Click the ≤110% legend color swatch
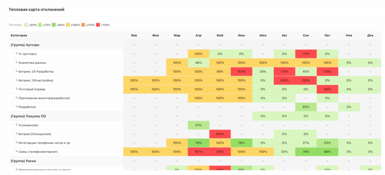The image size is (385, 175). click(83, 25)
